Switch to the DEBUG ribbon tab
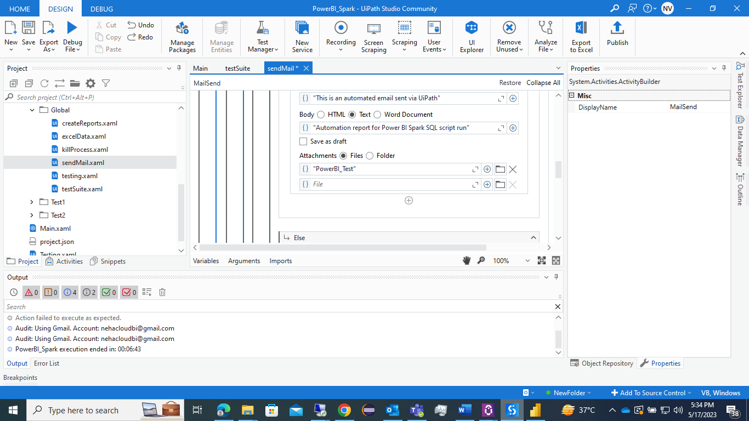 [101, 9]
